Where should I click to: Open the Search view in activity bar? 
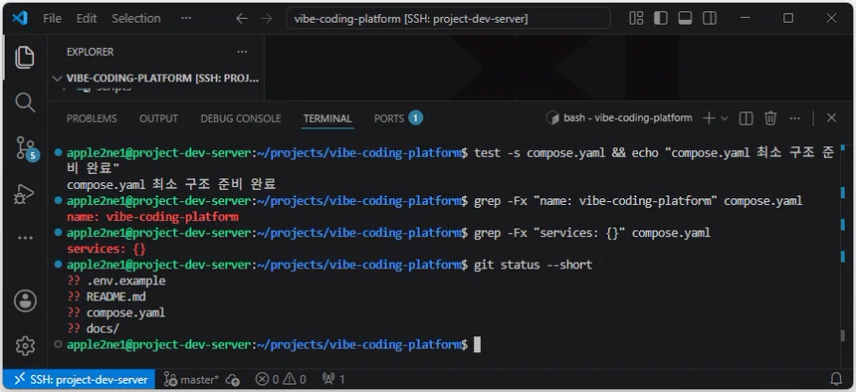[25, 102]
